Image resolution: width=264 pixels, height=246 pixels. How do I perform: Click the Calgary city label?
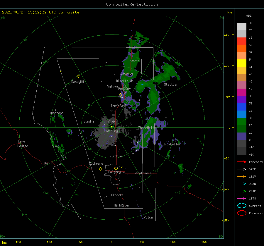(x=114, y=172)
